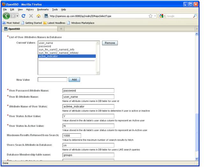The width and height of the screenshot is (204, 167).
Task: Open the Bookmarks menu
Action: click(x=43, y=10)
